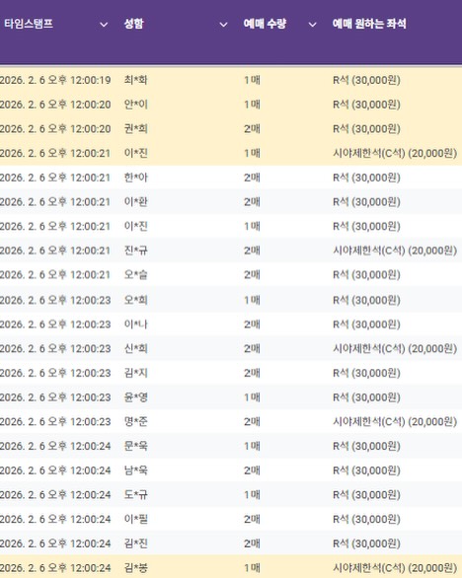Select the name cell 진*규
Image resolution: width=462 pixels, height=578 pixels.
click(136, 251)
